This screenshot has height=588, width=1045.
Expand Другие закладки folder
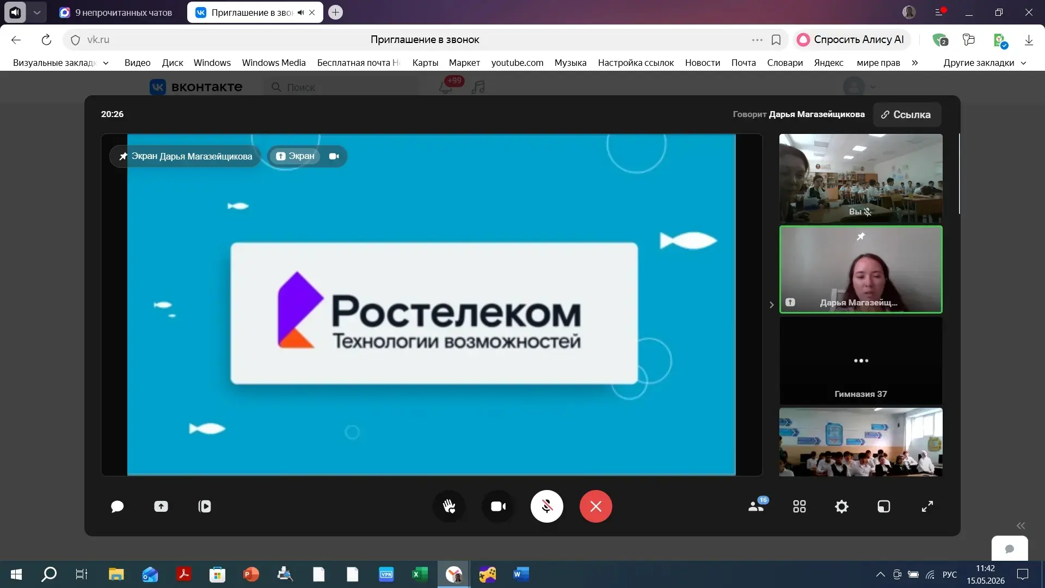coord(985,63)
